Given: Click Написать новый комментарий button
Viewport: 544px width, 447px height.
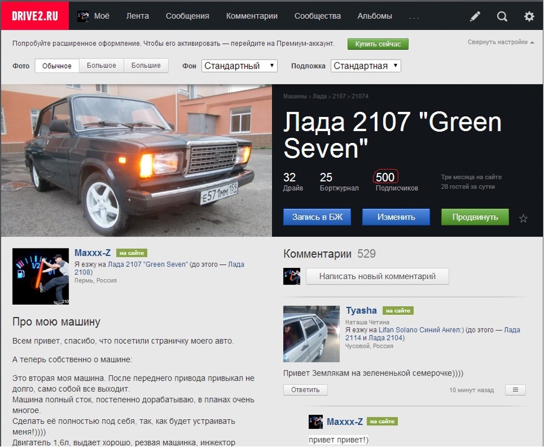Looking at the screenshot, I should (377, 276).
